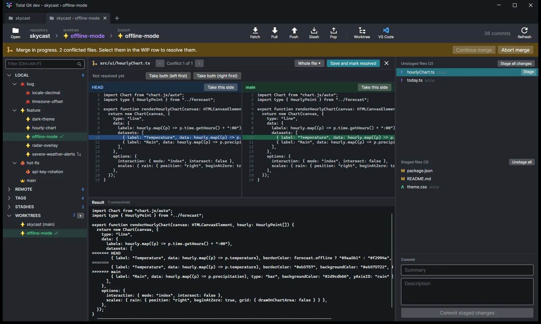The width and height of the screenshot is (541, 324).
Task: Push commits to remote
Action: click(x=294, y=33)
